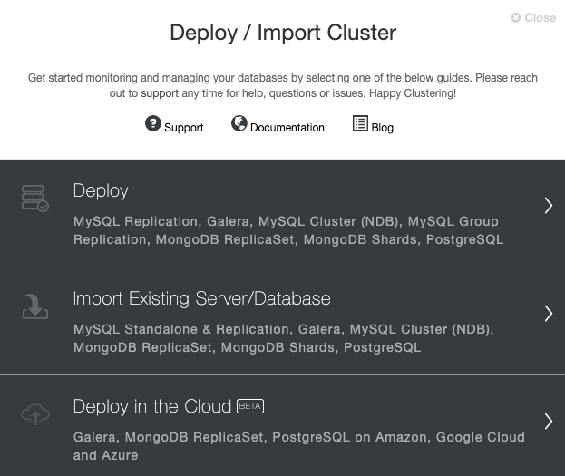The image size is (565, 476).
Task: Open the Support link
Action: click(x=184, y=128)
